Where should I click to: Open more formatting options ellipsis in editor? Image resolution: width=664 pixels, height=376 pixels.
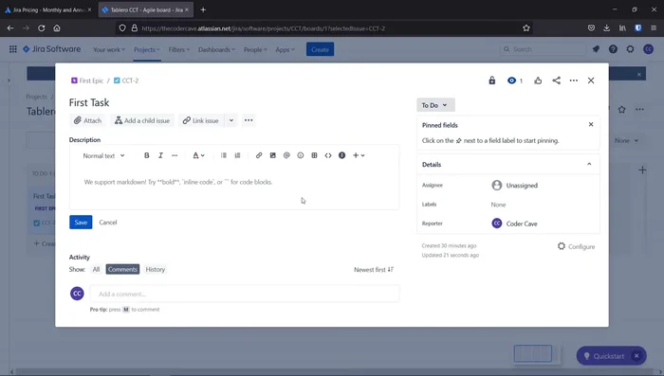click(x=175, y=155)
